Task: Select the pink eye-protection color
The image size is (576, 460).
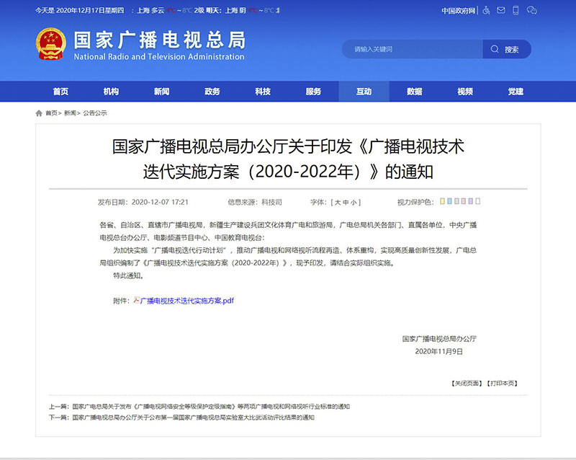Action: click(464, 201)
